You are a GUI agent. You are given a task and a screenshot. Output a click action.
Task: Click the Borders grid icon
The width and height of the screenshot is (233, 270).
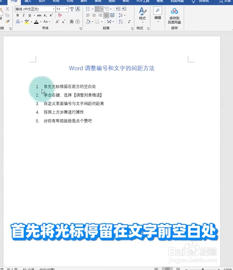(97, 22)
